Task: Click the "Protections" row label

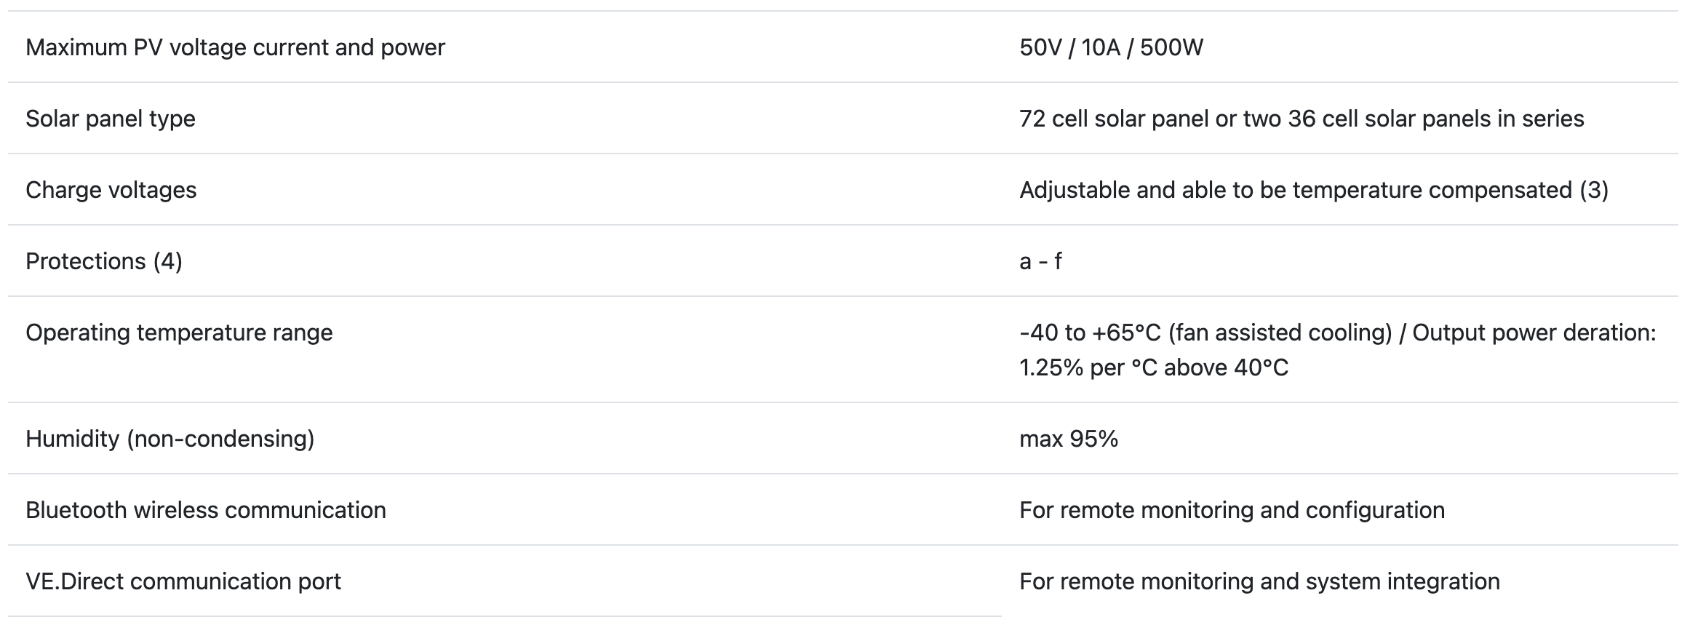Action: tap(86, 261)
